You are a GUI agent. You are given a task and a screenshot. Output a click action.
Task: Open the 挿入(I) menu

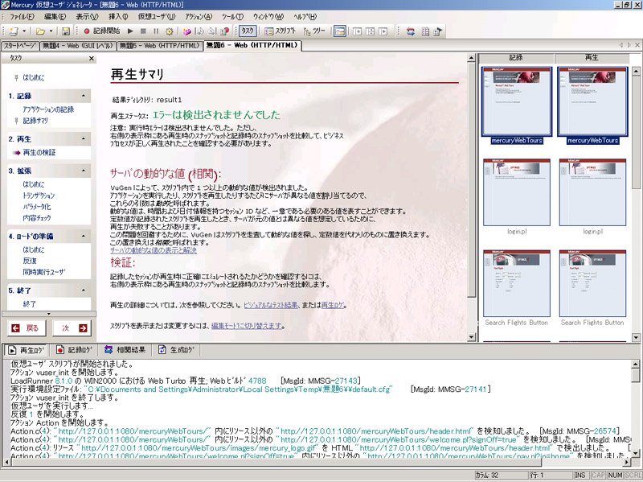[x=118, y=17]
